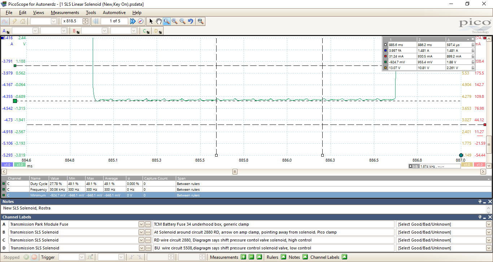Minimize the ruler legend box
This screenshot has height=262, width=493.
click(x=468, y=39)
